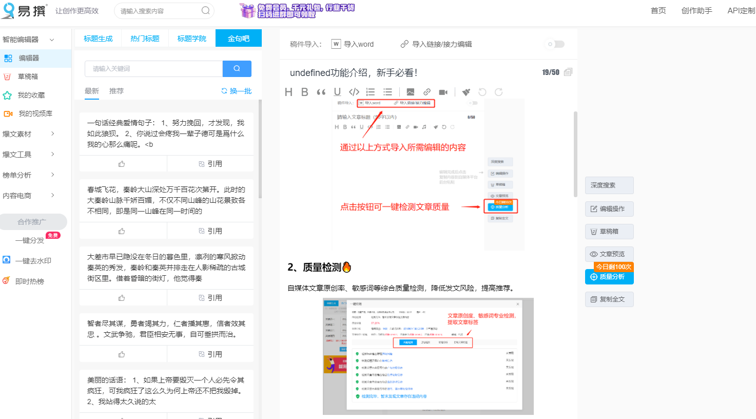Click 引用 on the 春城飞花 card
The height and width of the screenshot is (419, 756).
(x=210, y=231)
